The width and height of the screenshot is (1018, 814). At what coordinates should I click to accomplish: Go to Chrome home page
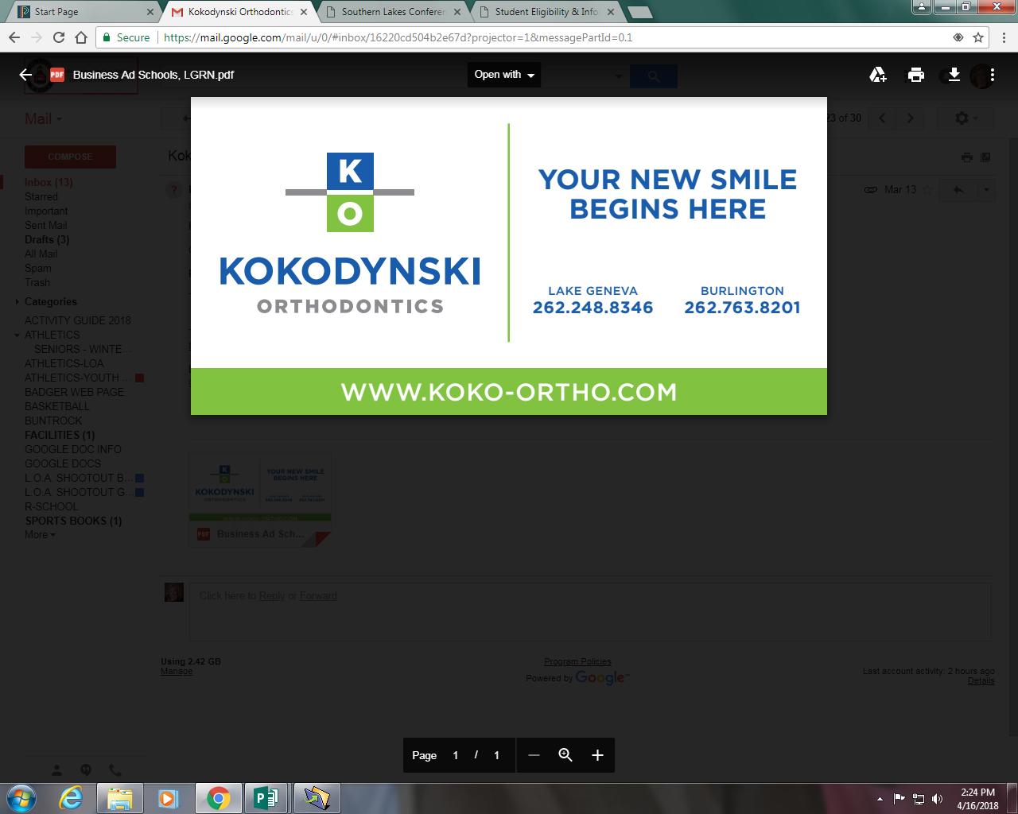pos(81,37)
